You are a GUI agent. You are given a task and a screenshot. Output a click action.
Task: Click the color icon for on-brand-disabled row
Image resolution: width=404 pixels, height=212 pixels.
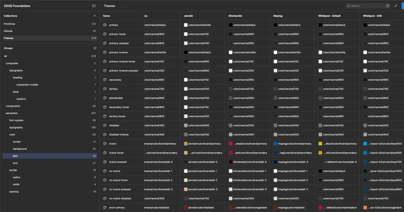pyautogui.click(x=105, y=198)
